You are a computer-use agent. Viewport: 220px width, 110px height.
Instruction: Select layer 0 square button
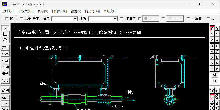point(212,29)
